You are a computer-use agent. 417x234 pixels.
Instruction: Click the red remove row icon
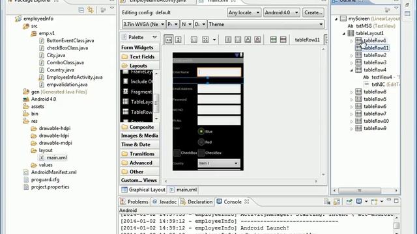[x=283, y=40]
